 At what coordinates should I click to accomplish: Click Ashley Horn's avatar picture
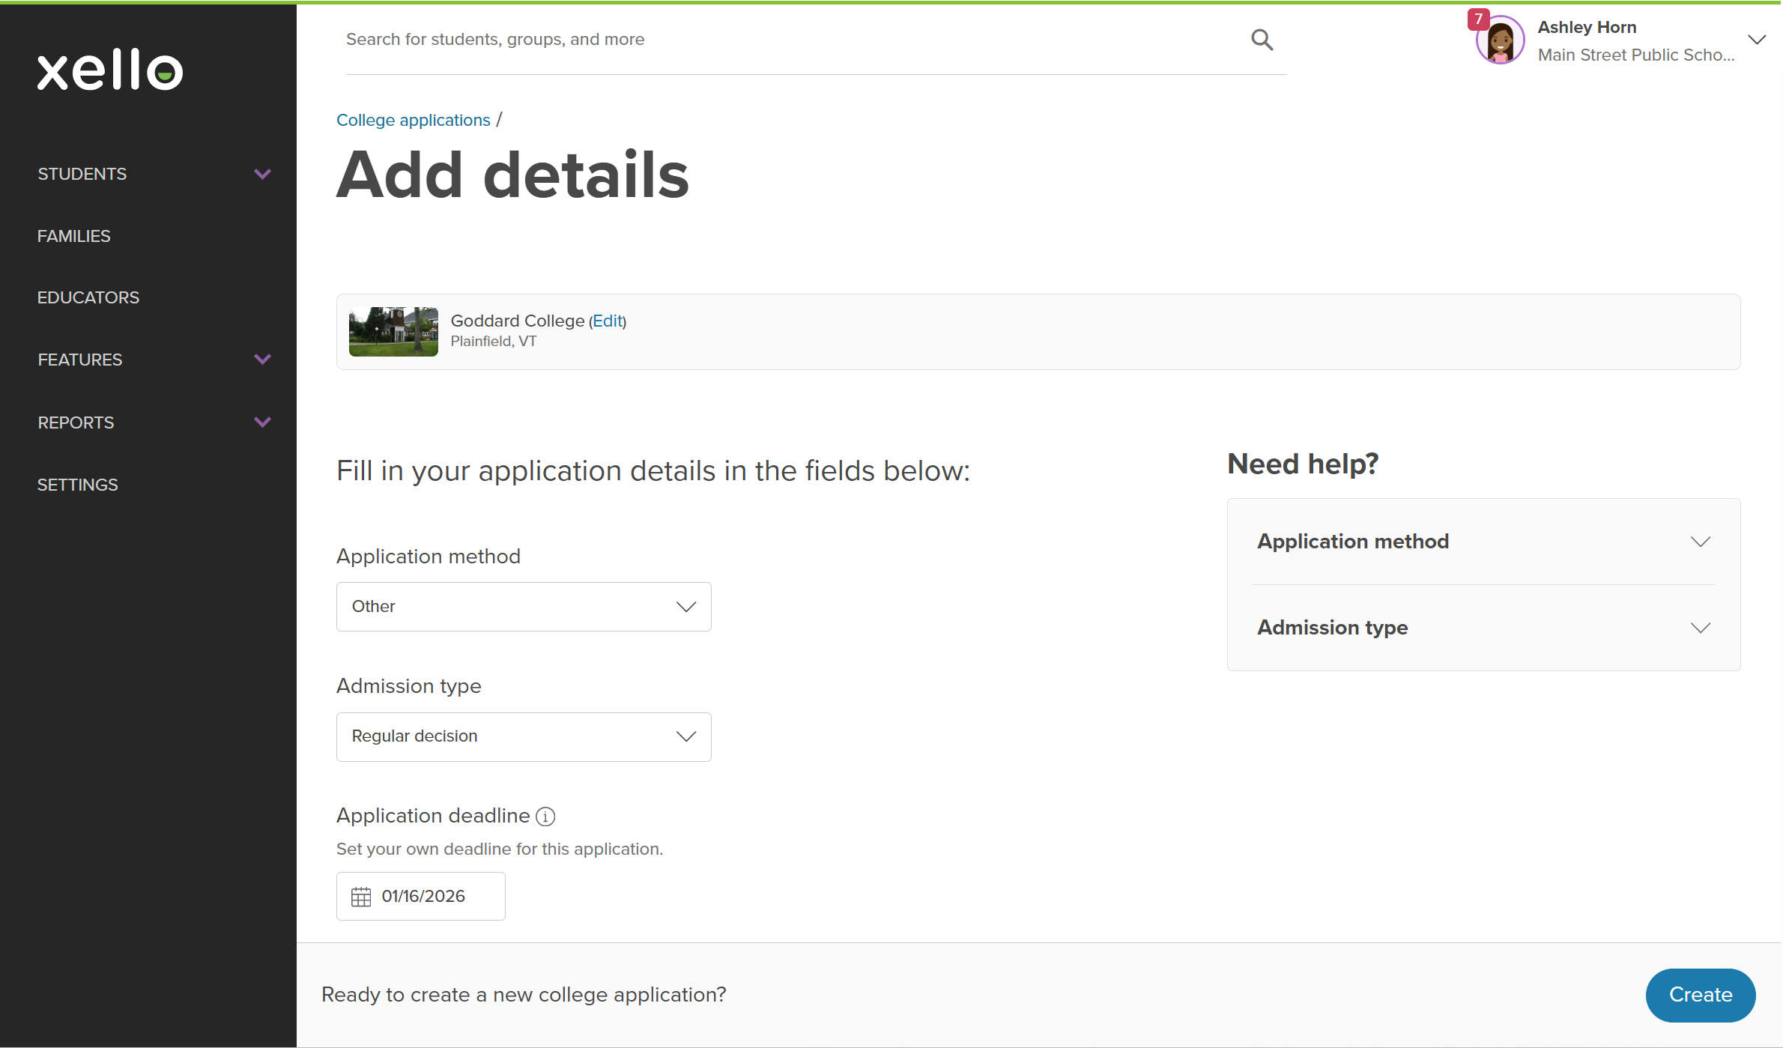pyautogui.click(x=1500, y=41)
